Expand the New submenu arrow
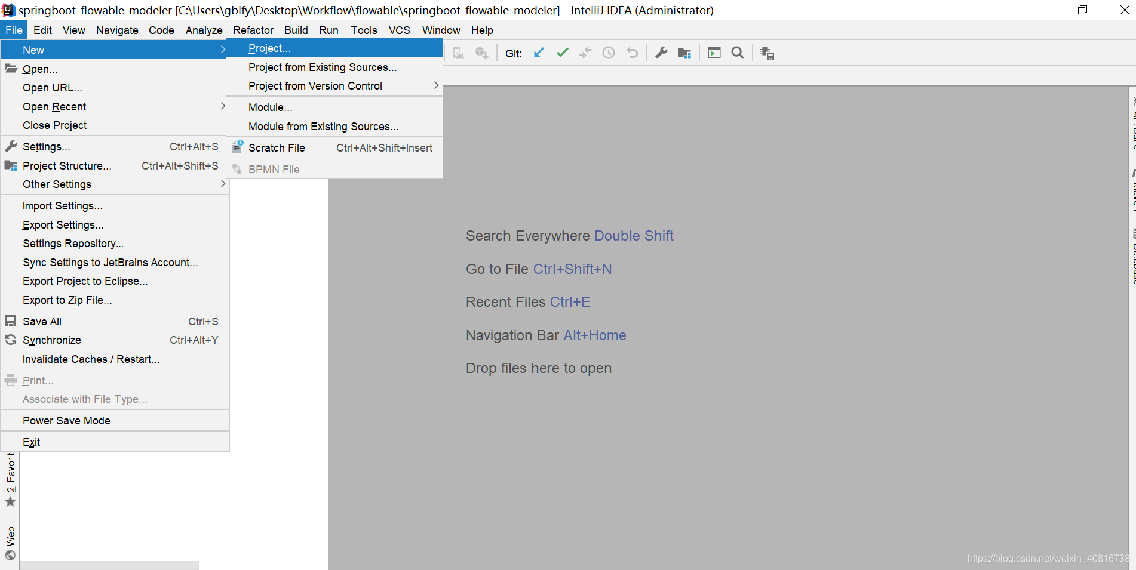This screenshot has width=1136, height=570. click(x=222, y=49)
